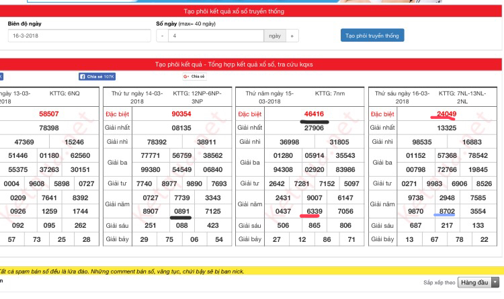Click underlined number 6339 in Thursday results
Viewport: 504px width, 299px height.
pyautogui.click(x=314, y=211)
